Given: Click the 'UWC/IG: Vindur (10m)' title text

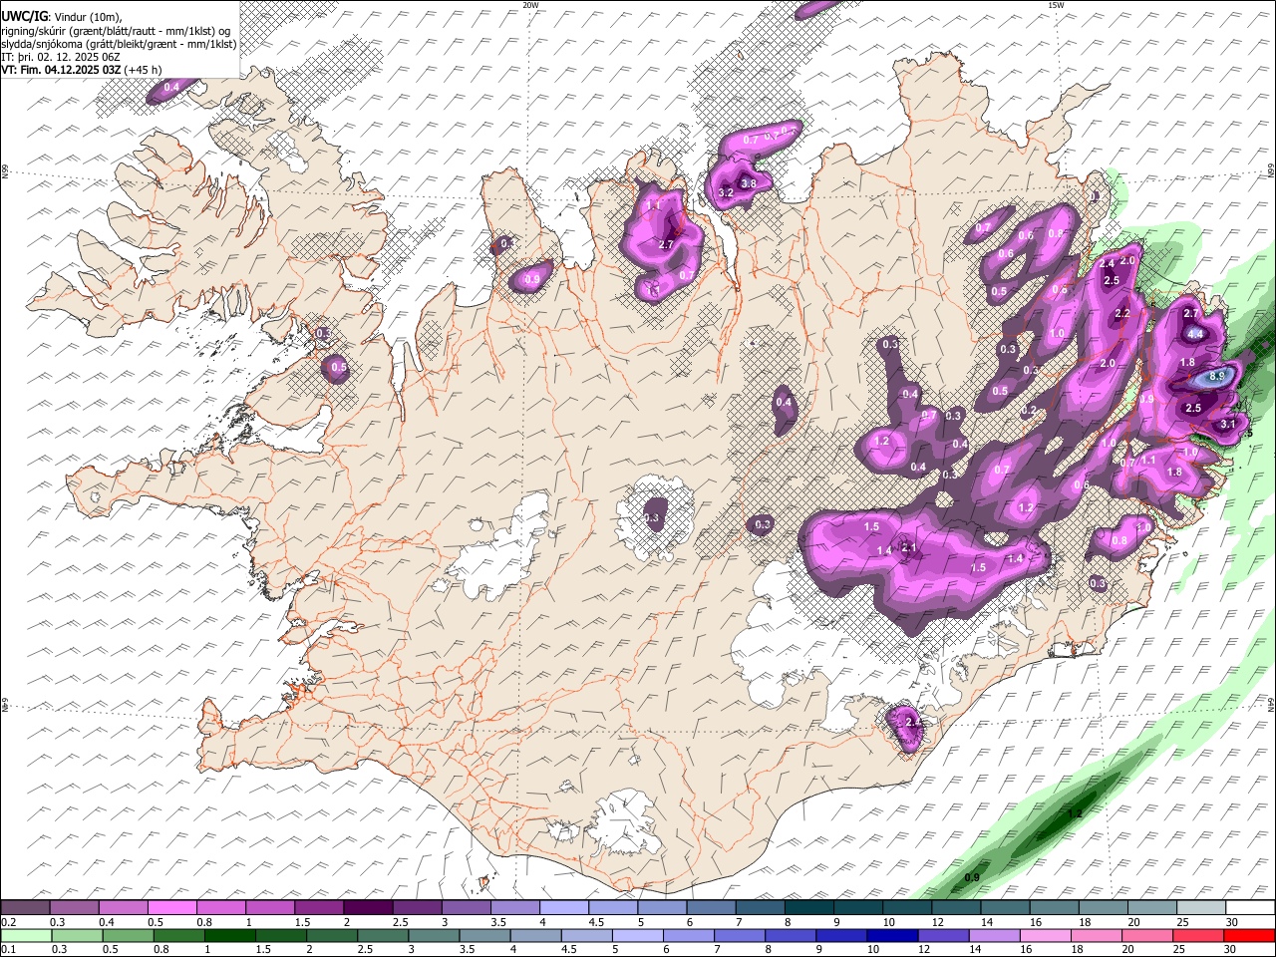Looking at the screenshot, I should tap(59, 15).
